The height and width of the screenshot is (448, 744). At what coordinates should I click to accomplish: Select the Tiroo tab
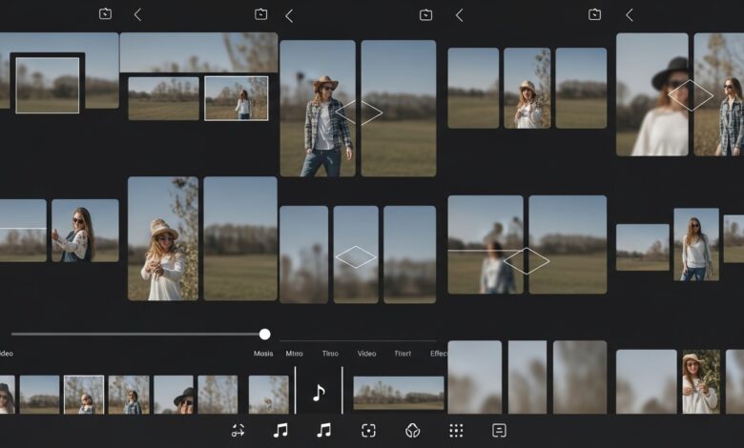330,354
